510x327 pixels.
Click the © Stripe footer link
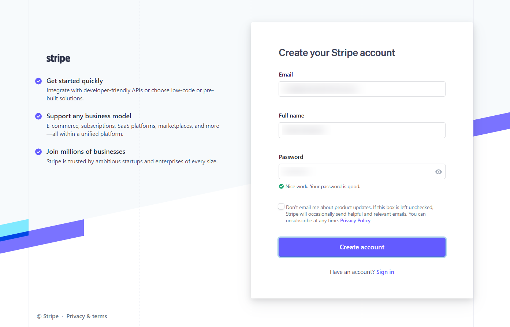[x=48, y=316]
